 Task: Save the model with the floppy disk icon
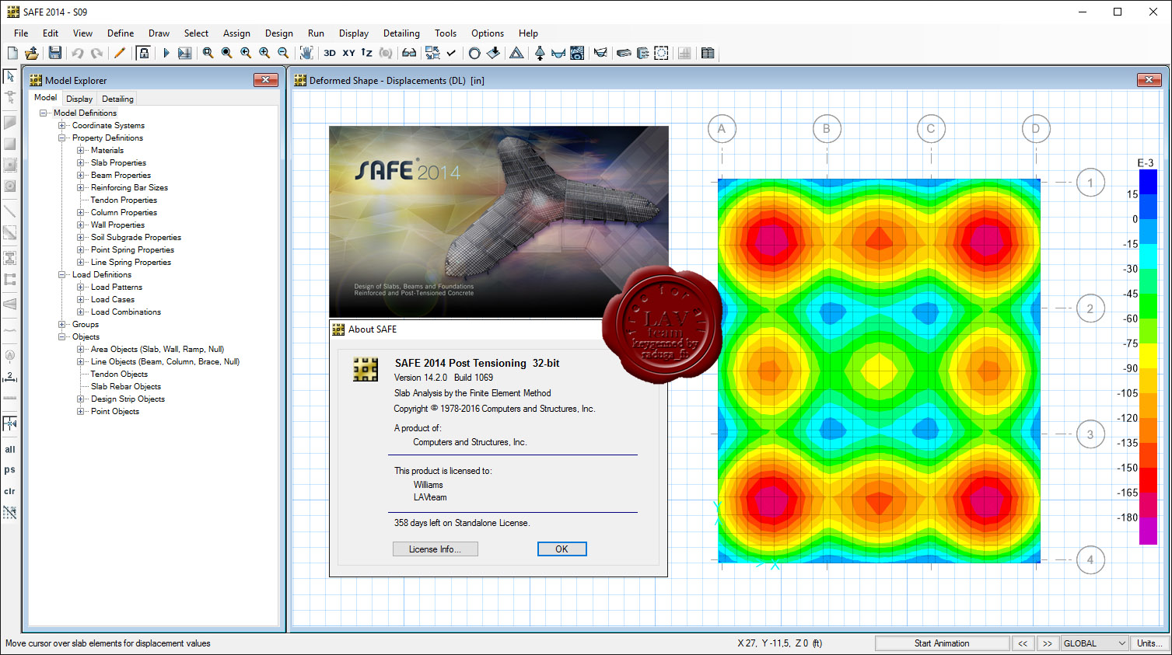[54, 53]
